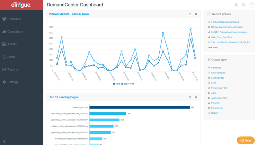Viewport: 257px width, 145px height.
Task: Toggle the visits legend entry
Action: click(117, 84)
